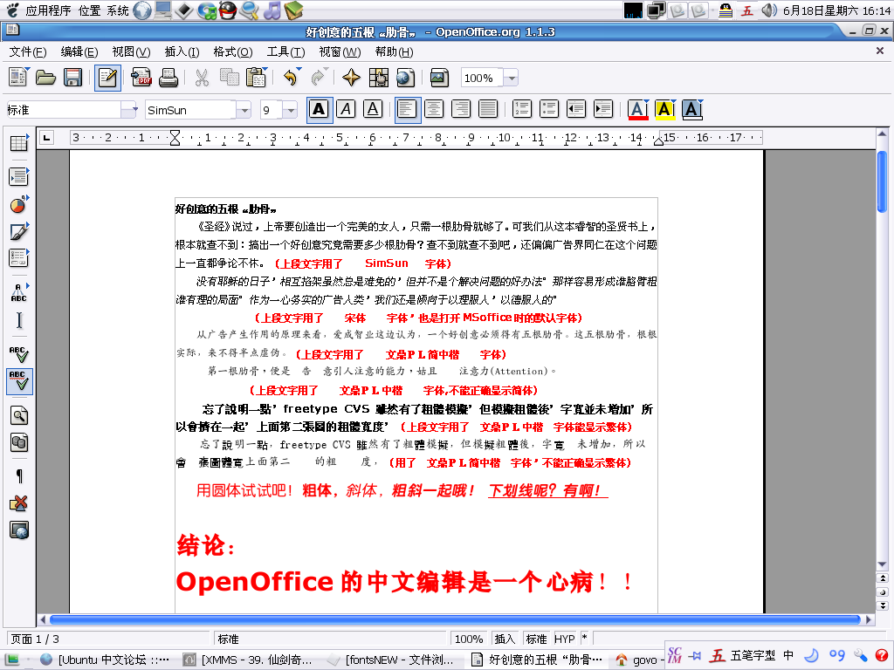The width and height of the screenshot is (894, 670).
Task: Apply the red font color
Action: 637,109
